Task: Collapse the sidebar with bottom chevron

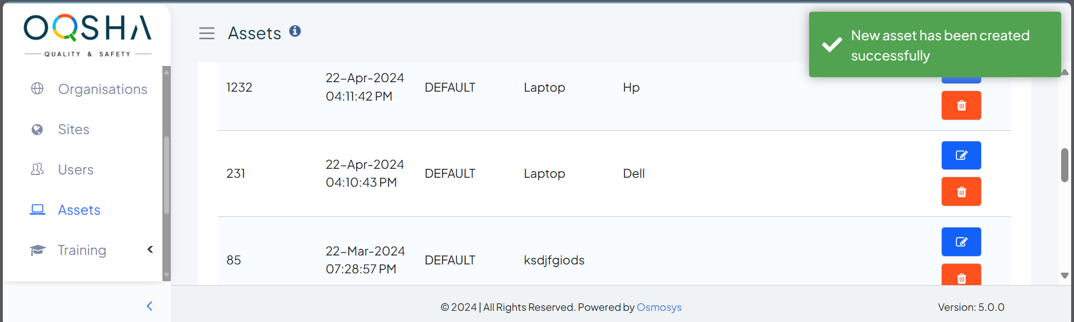Action: 150,306
